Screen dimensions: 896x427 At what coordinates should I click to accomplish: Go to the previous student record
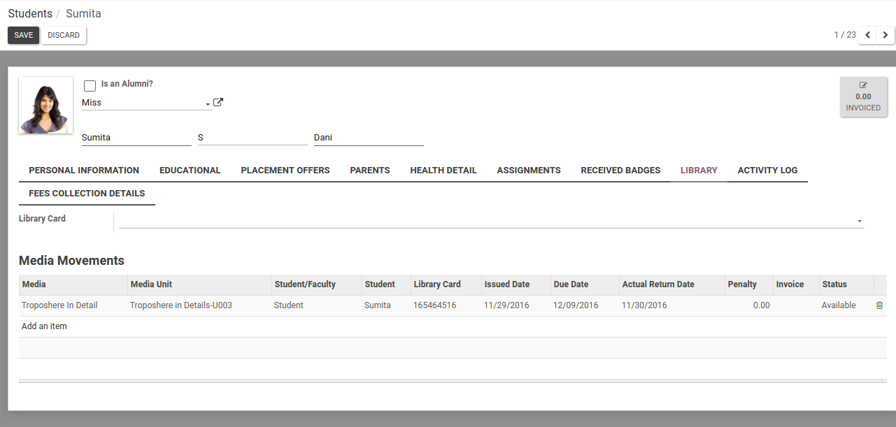868,35
